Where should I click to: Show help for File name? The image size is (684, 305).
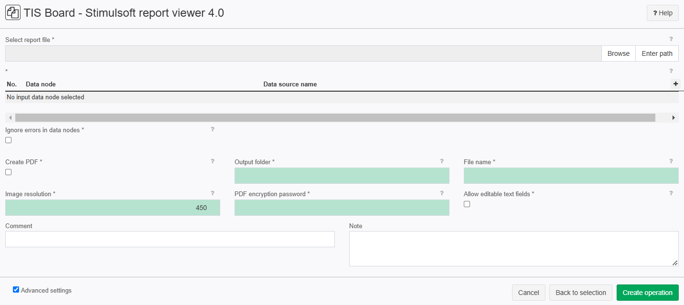pyautogui.click(x=671, y=161)
